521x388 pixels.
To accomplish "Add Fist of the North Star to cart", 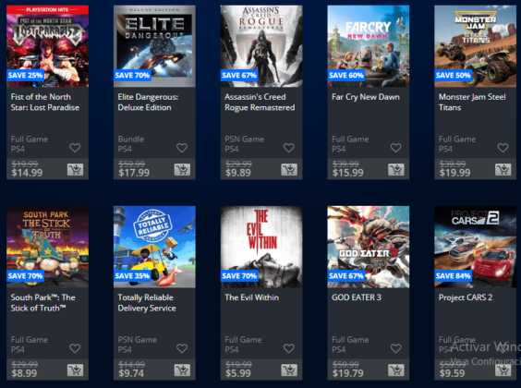I will 75,169.
